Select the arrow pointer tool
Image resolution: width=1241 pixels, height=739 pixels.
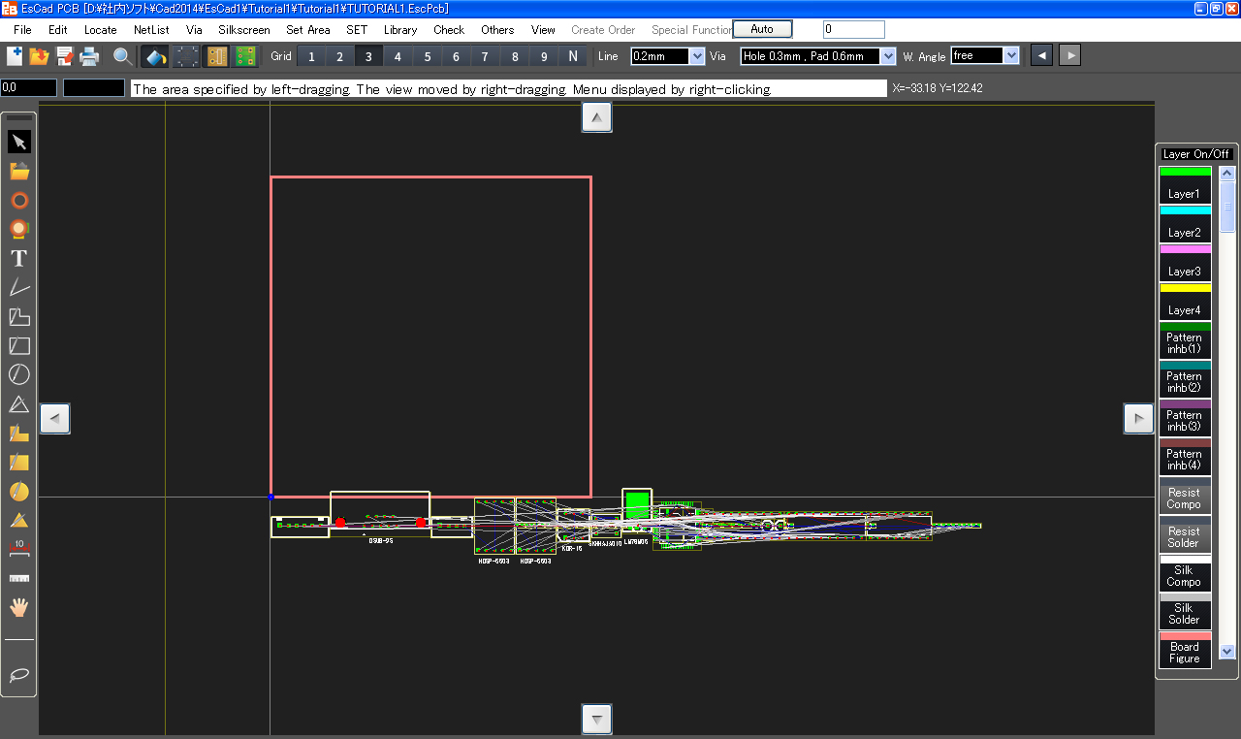(x=19, y=143)
